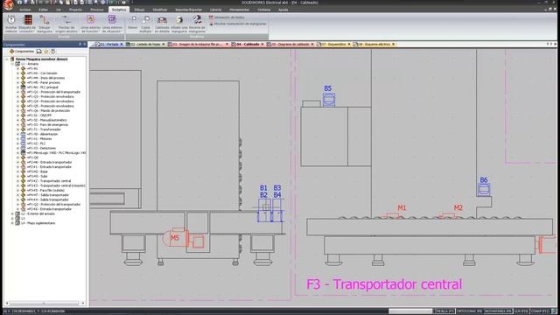The height and width of the screenshot is (315, 560).
Task: Toggle ORTOGONAL (F8) mode in status bar
Action: 469,311
